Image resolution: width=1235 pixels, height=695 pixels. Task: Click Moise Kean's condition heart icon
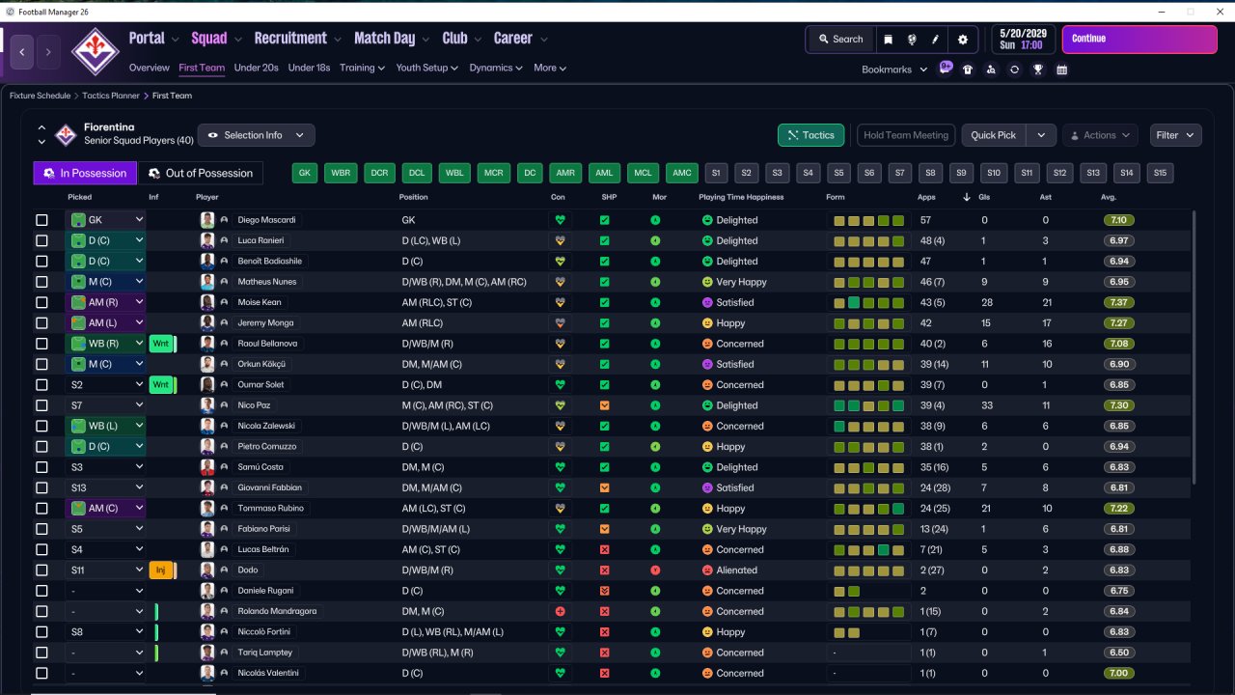point(560,302)
